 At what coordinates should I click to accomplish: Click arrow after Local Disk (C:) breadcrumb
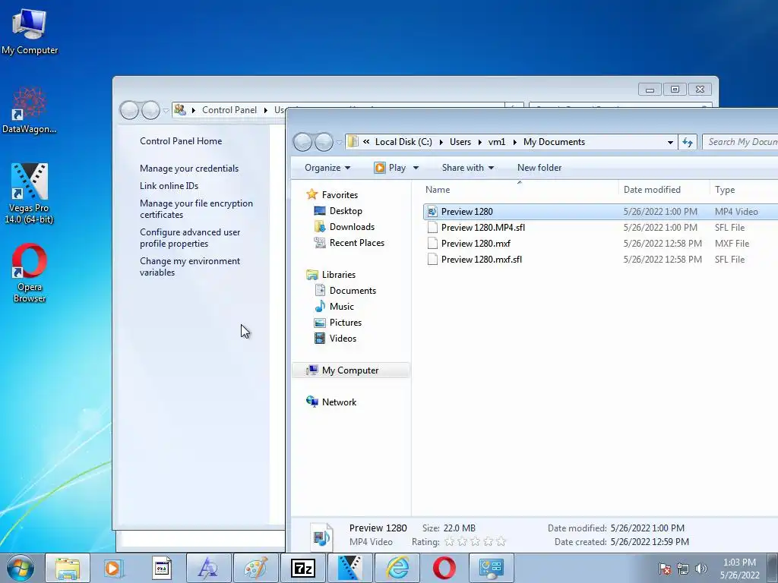coord(441,142)
